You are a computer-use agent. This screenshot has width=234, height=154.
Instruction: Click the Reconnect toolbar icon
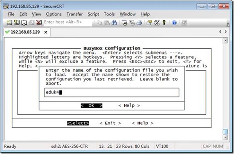(32, 23)
